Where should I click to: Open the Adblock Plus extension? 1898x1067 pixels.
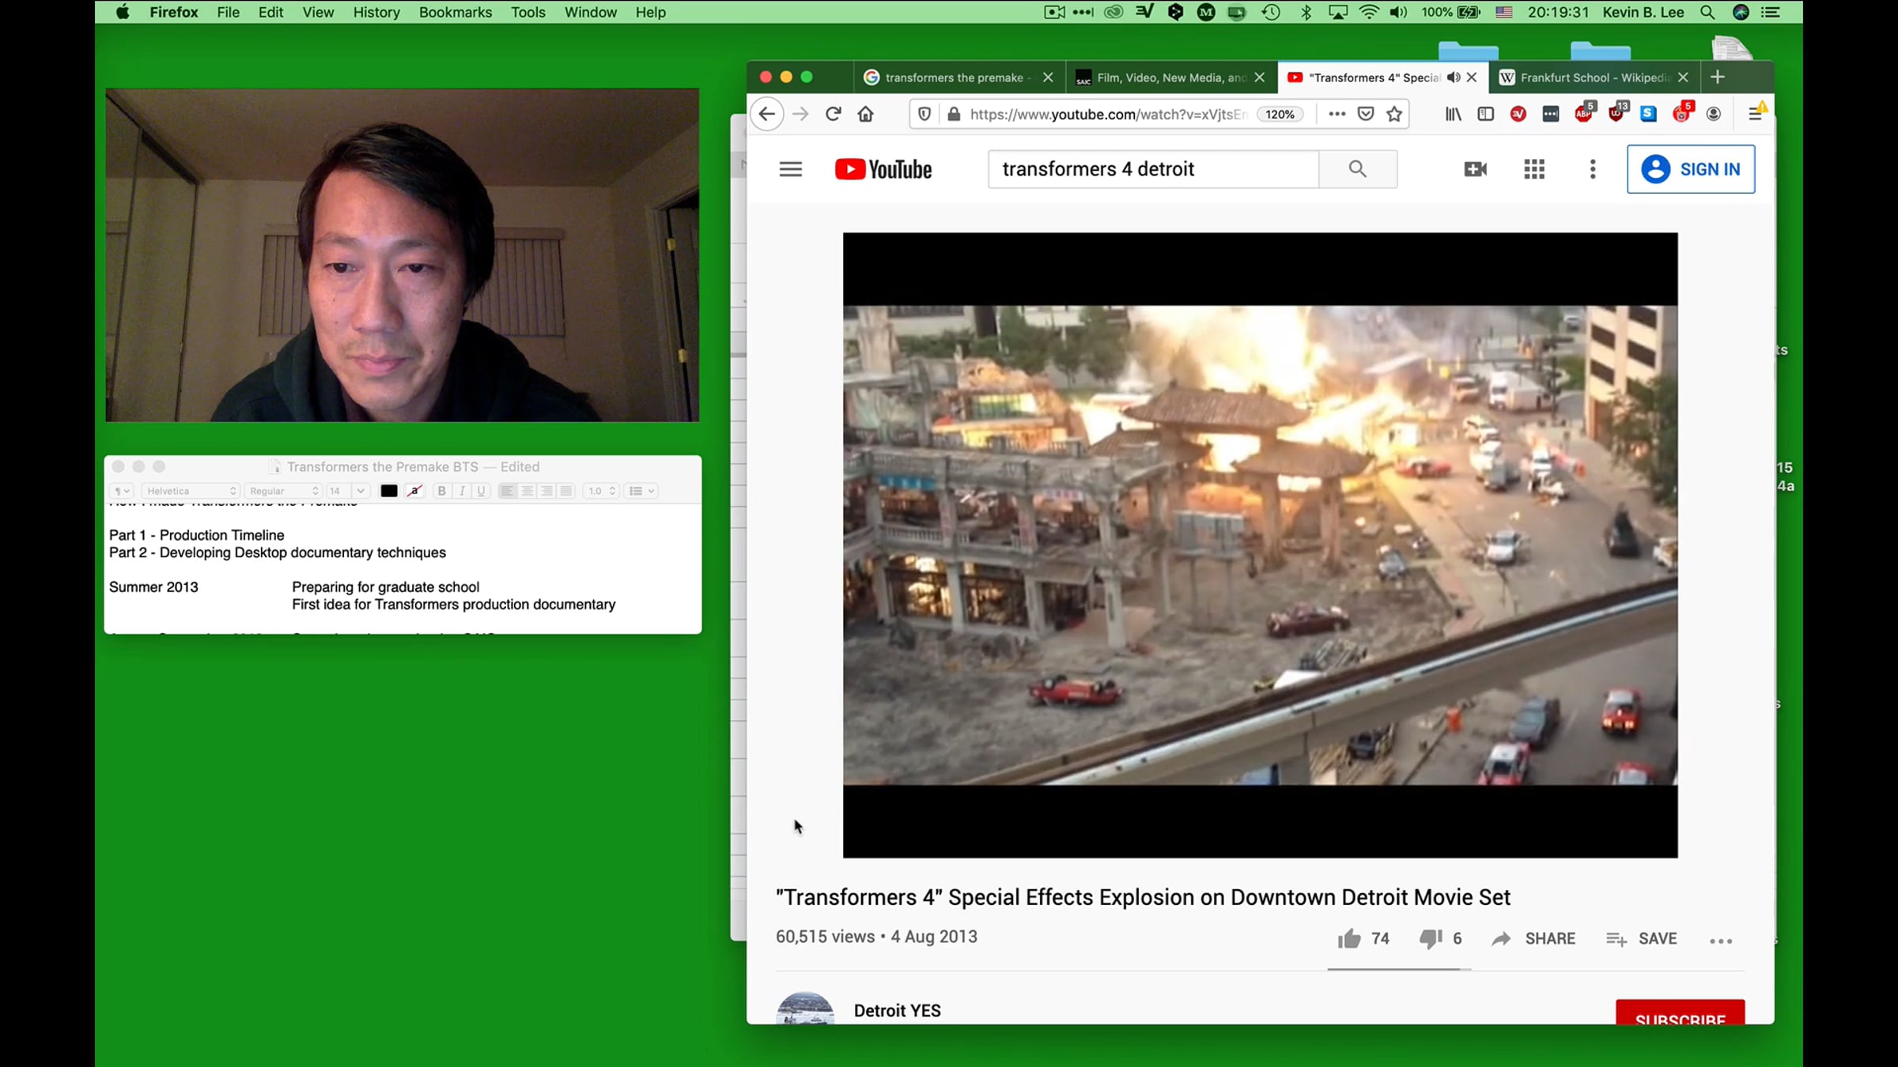coord(1584,113)
